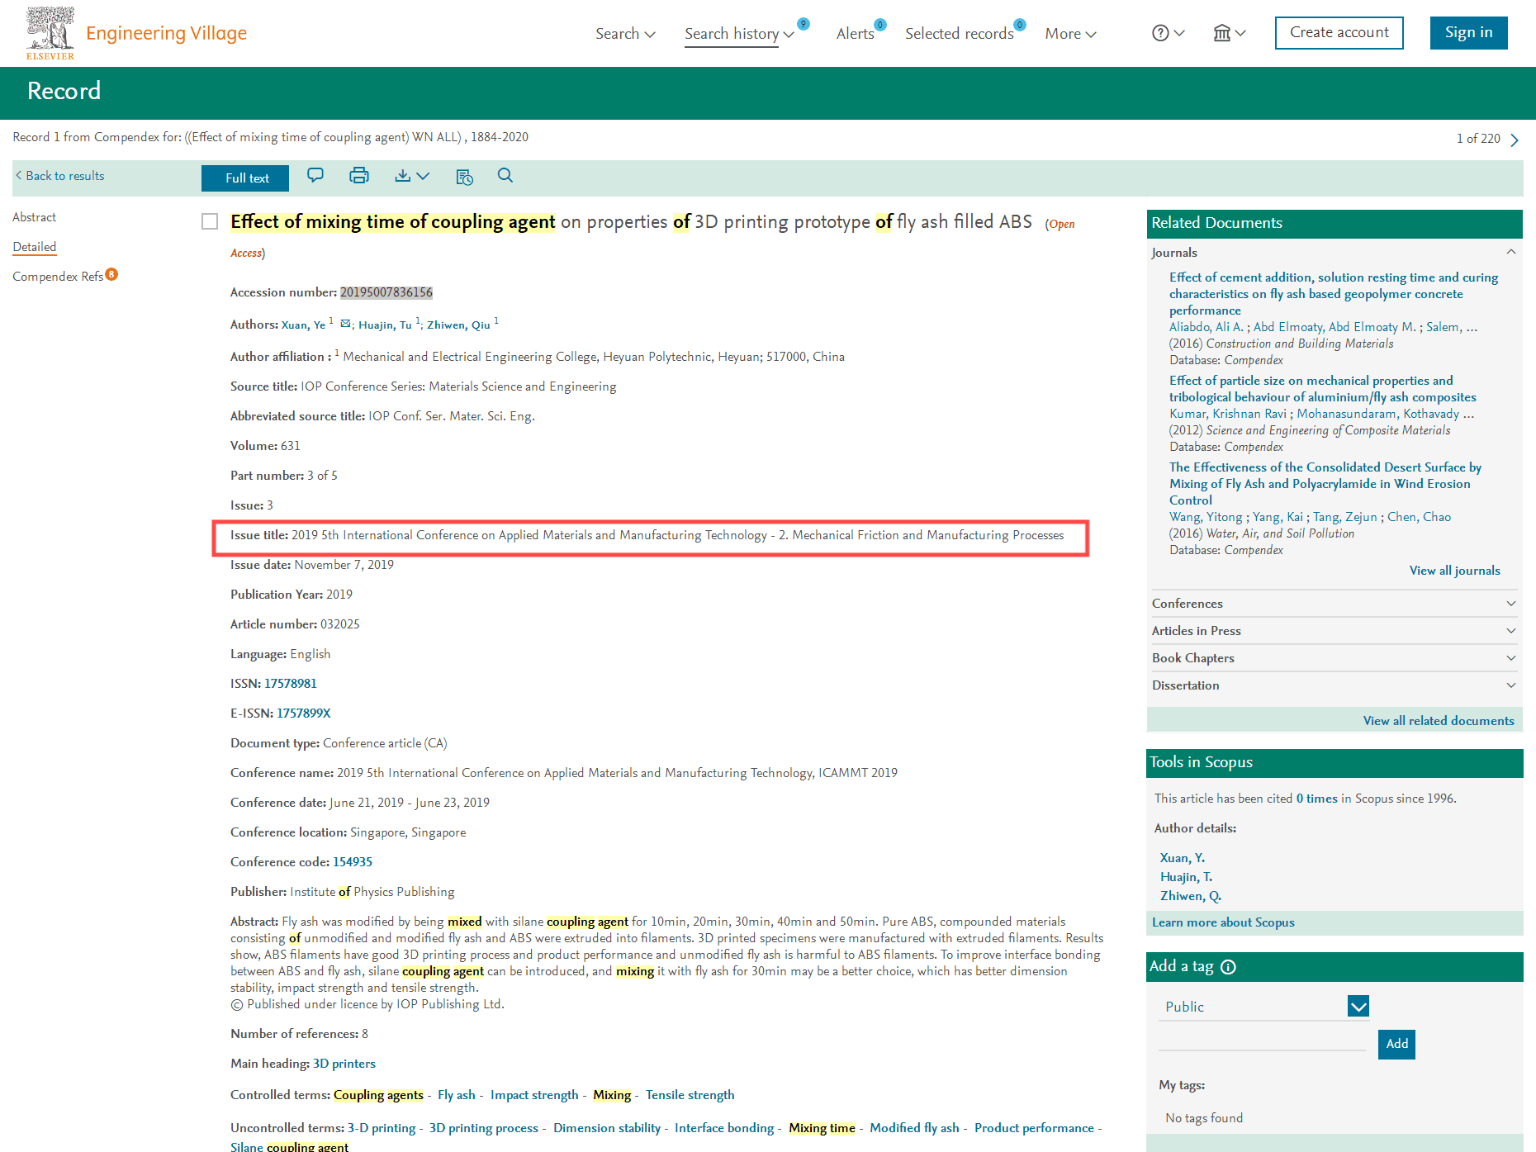Switch to the Detailed view tab

tap(35, 247)
